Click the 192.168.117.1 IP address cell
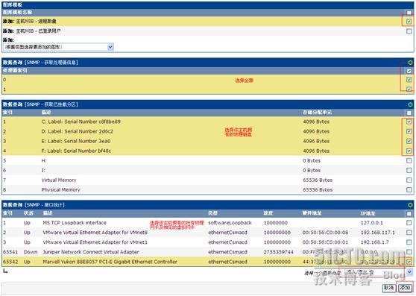 (x=378, y=233)
